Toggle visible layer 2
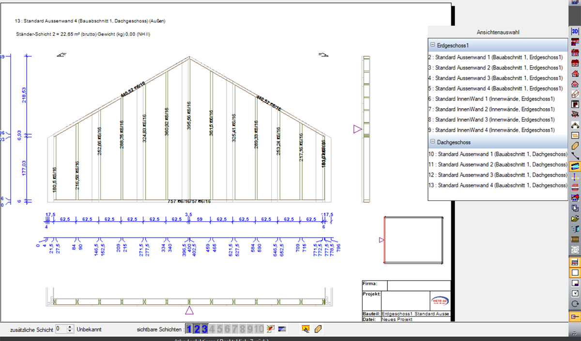581x341 pixels. tap(197, 329)
